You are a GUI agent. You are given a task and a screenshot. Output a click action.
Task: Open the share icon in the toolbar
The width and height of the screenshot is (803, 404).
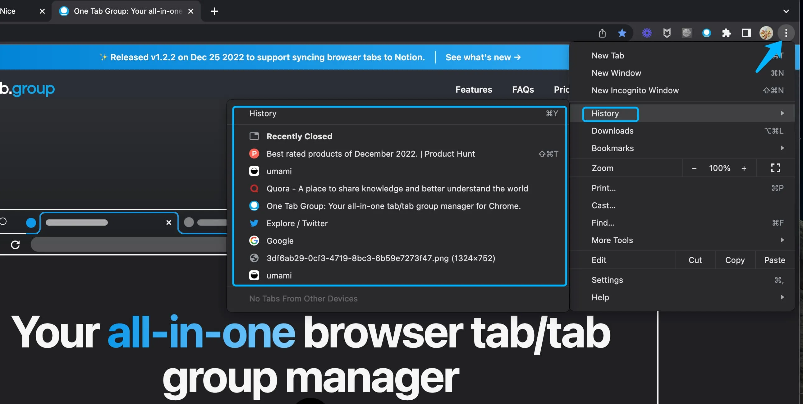click(x=602, y=33)
